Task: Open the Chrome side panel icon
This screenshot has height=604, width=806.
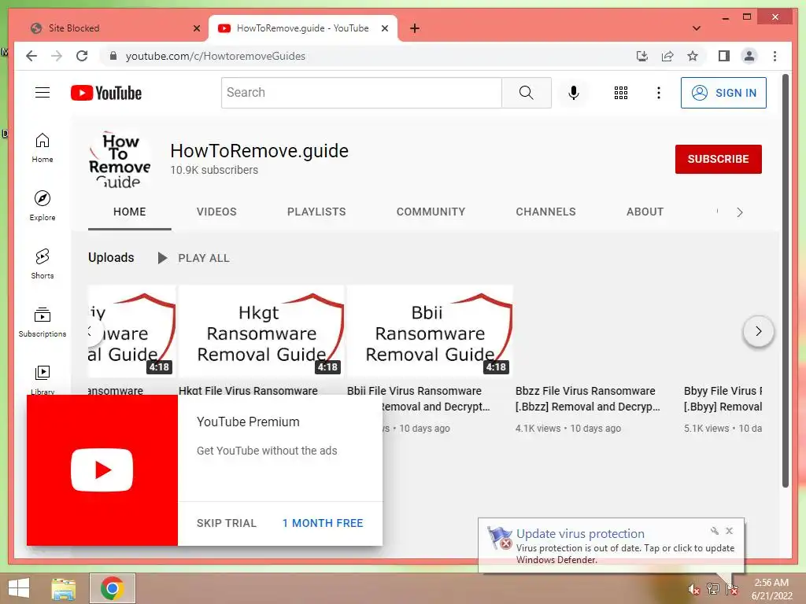Action: pyautogui.click(x=724, y=56)
